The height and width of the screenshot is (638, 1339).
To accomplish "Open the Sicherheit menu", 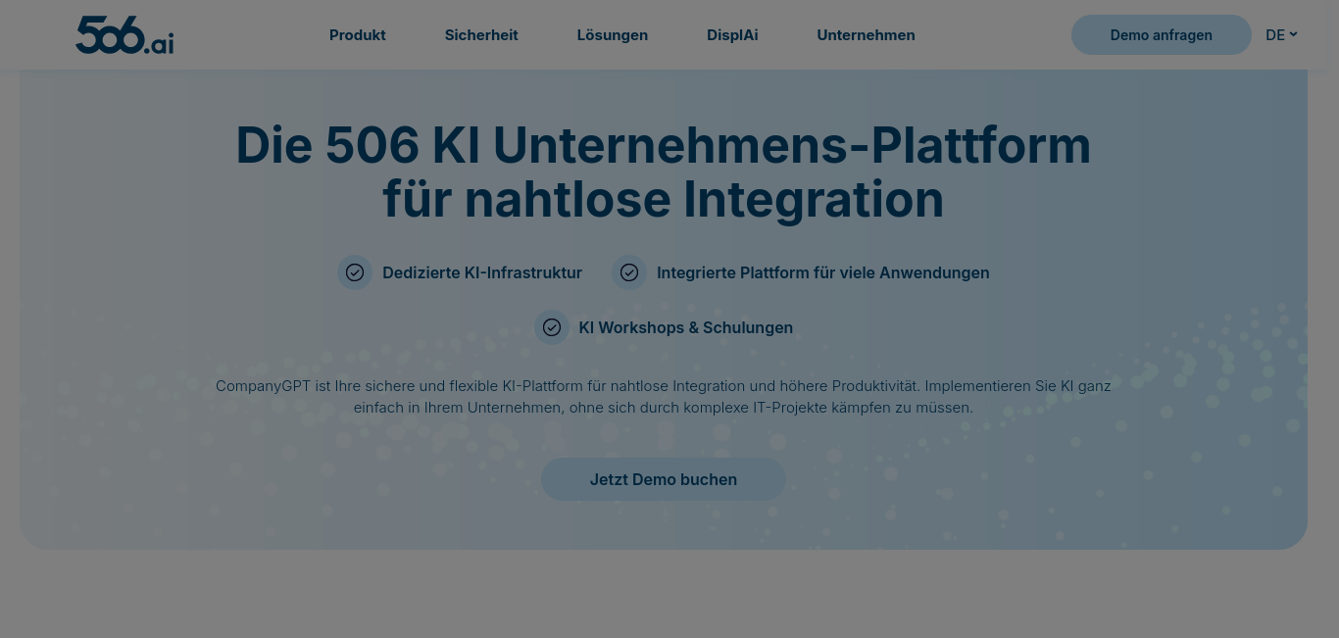I will click(x=481, y=35).
